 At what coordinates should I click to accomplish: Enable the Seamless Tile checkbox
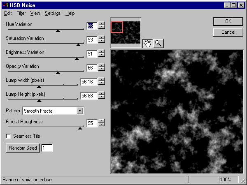(9, 136)
